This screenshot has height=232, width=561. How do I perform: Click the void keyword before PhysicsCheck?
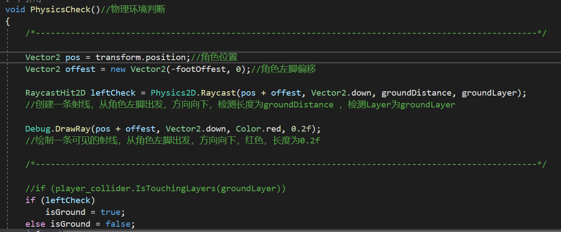coord(15,9)
